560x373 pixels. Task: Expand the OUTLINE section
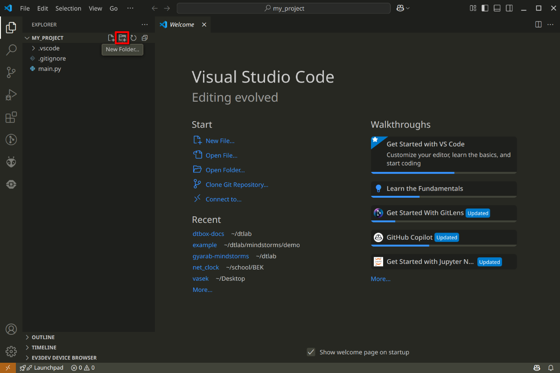click(43, 337)
